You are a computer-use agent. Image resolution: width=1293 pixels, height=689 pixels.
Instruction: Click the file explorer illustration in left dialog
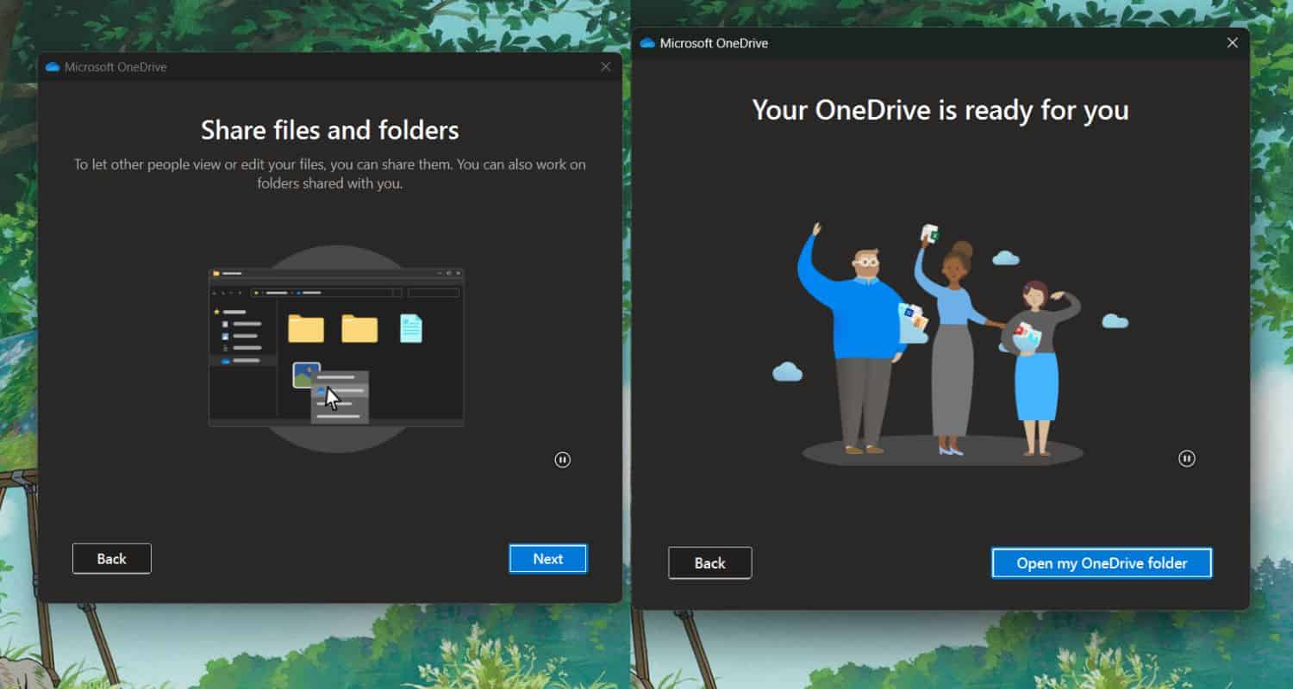(336, 348)
